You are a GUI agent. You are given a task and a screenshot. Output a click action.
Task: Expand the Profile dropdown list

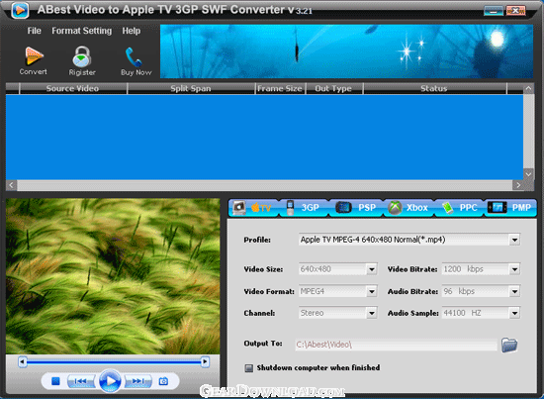(x=514, y=240)
